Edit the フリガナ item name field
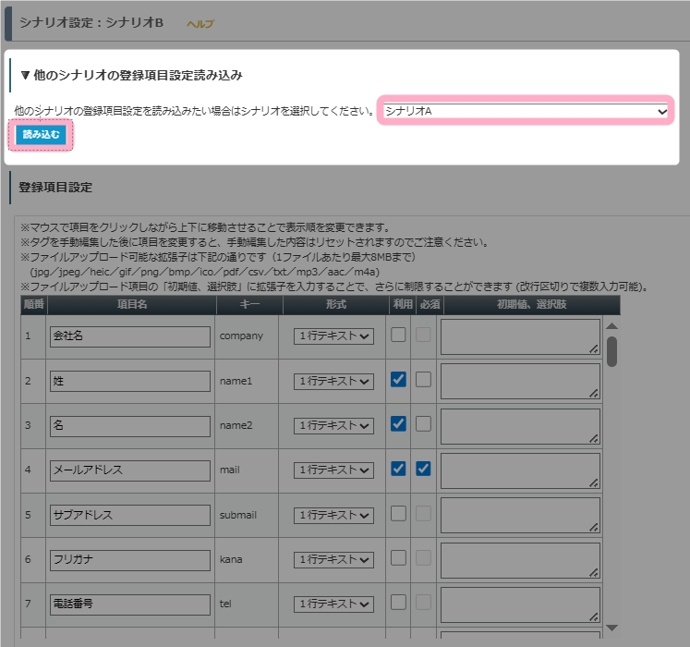 pyautogui.click(x=130, y=560)
